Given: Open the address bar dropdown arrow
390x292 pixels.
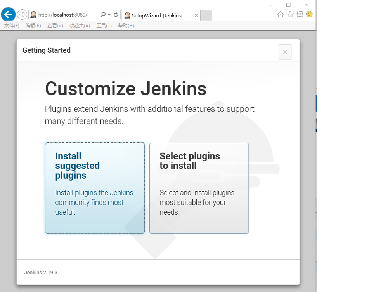Looking at the screenshot, I should tap(109, 15).
